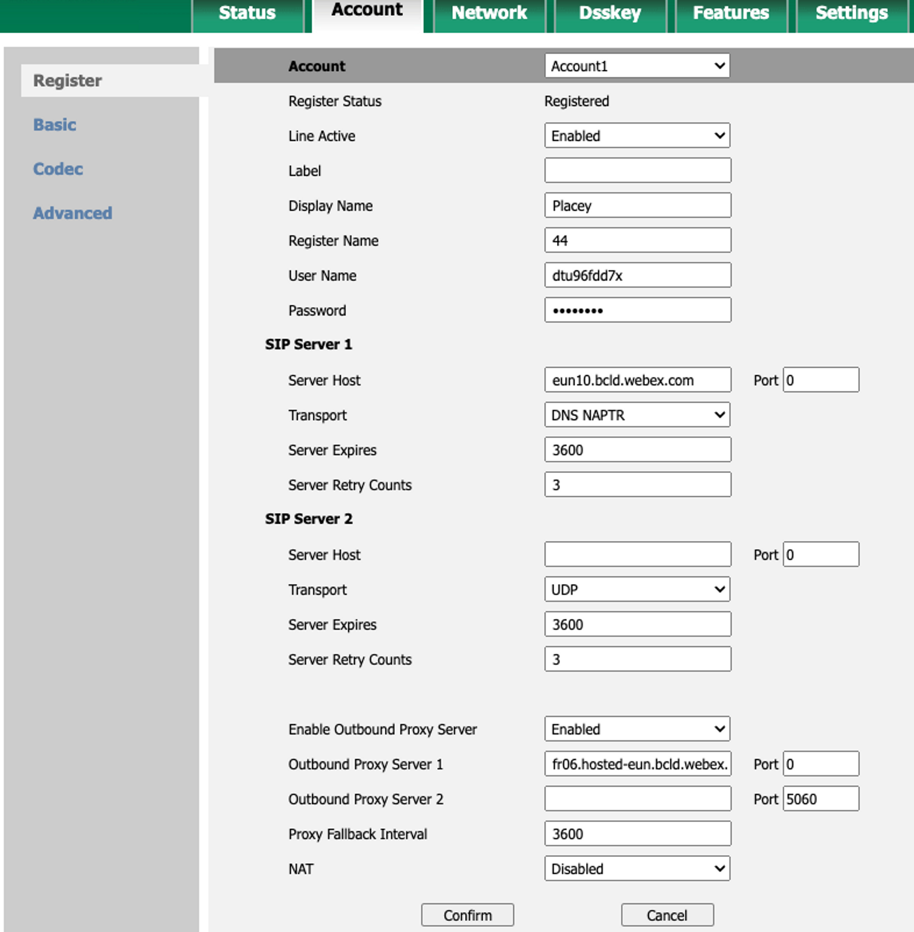Open the Line Active dropdown
The width and height of the screenshot is (914, 932).
click(637, 136)
